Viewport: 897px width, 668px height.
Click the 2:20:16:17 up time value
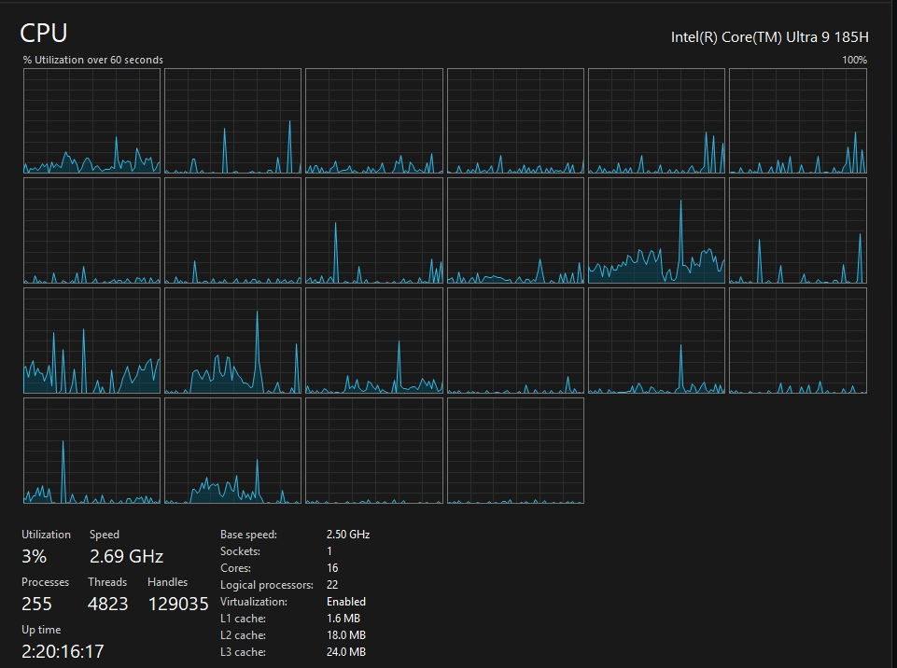[x=63, y=651]
